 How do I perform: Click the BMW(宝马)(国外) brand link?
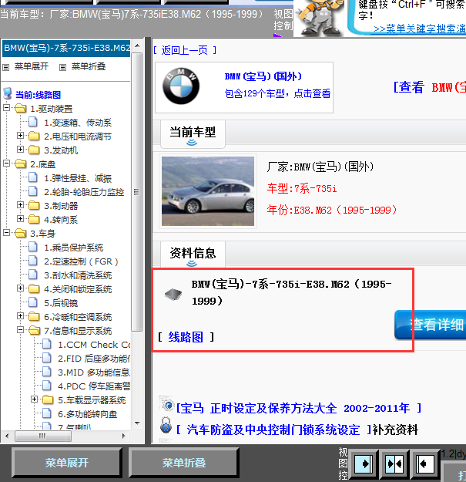[263, 76]
